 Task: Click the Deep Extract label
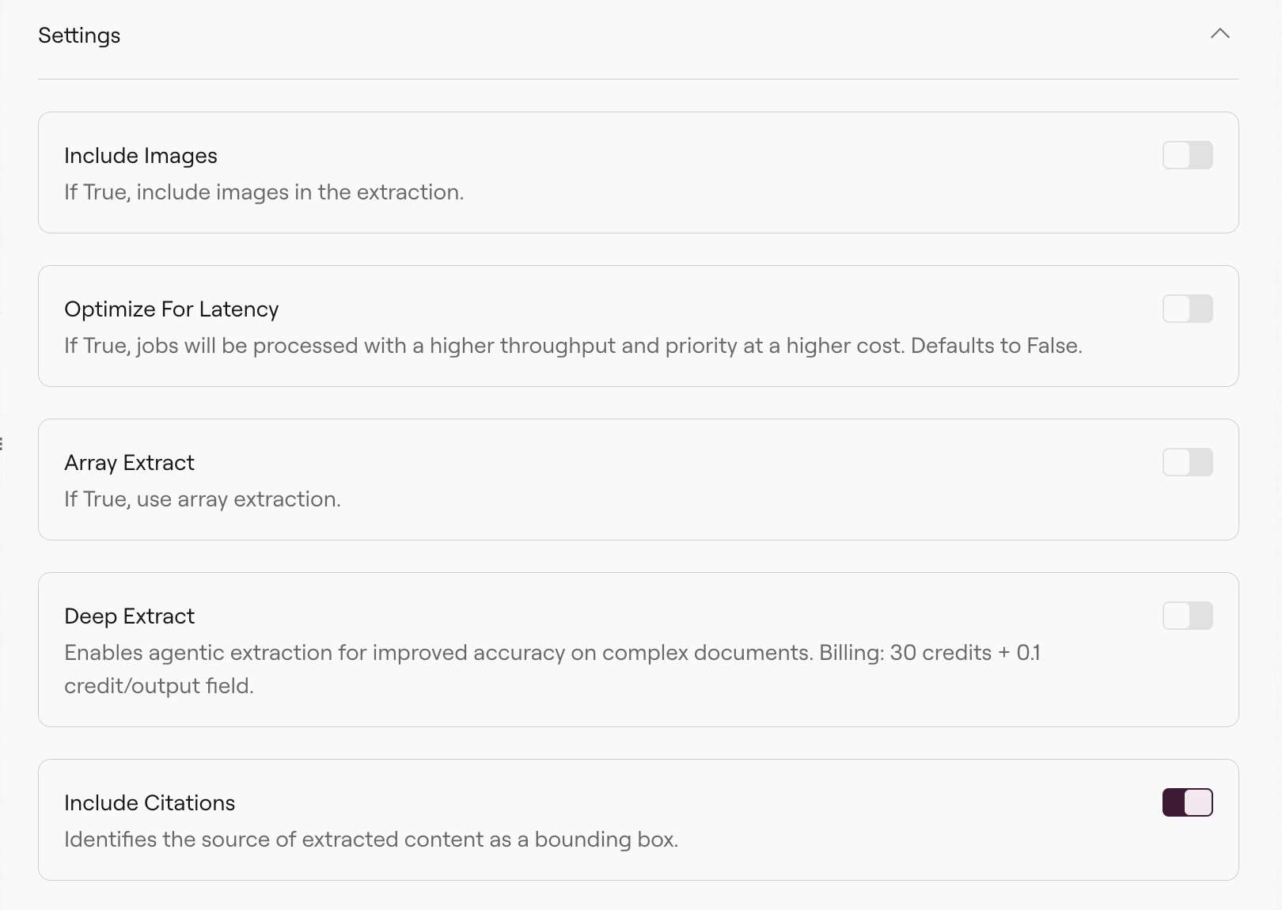129,615
